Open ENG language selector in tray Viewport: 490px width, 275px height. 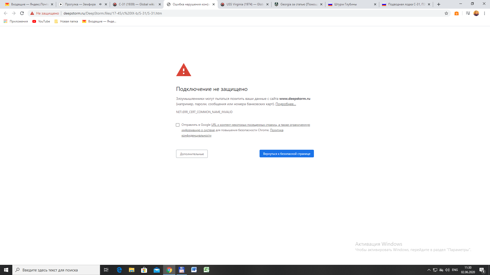click(455, 270)
